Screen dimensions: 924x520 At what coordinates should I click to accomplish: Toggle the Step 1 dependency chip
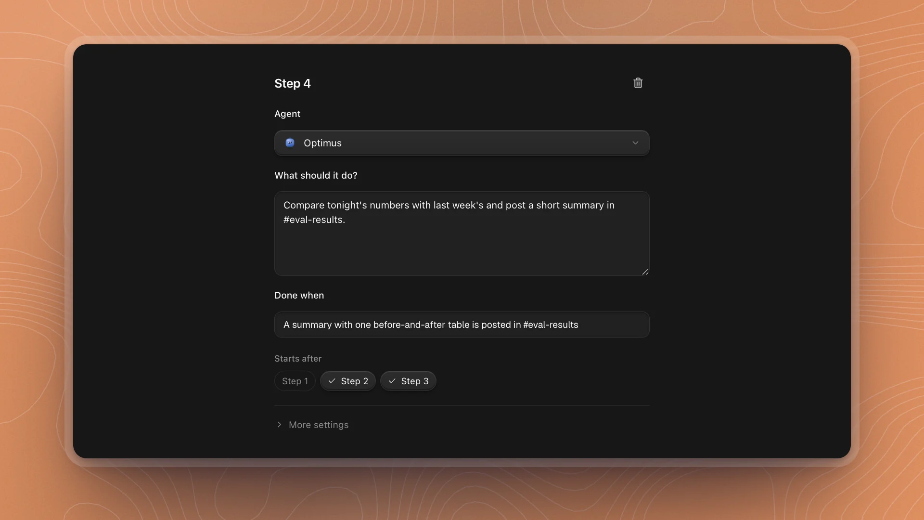tap(295, 381)
